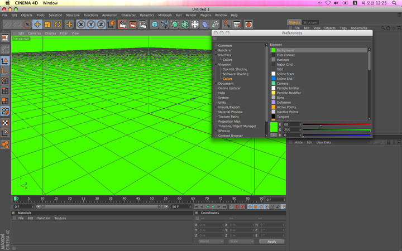Open the Cameras viewport menu
This screenshot has height=251, width=402.
(x=35, y=33)
